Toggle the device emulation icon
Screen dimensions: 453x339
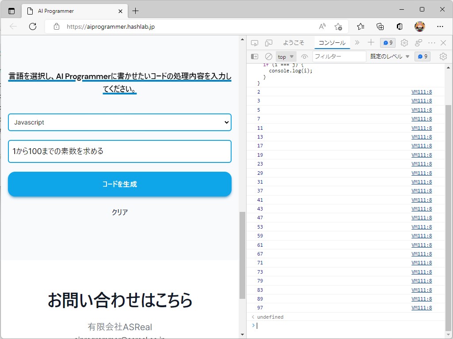[268, 43]
